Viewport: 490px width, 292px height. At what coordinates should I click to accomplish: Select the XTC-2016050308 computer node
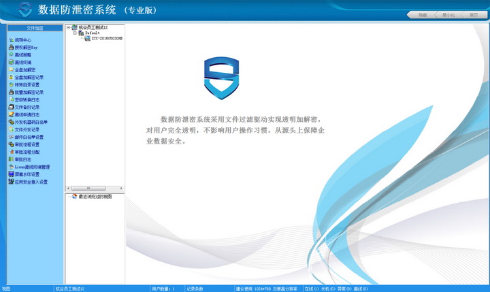107,38
